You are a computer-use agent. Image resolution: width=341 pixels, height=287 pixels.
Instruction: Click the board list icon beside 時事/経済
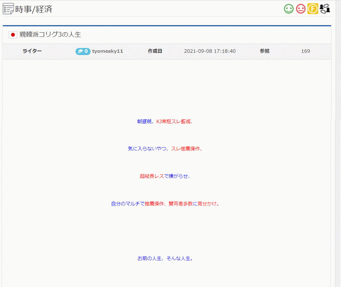pyautogui.click(x=8, y=9)
